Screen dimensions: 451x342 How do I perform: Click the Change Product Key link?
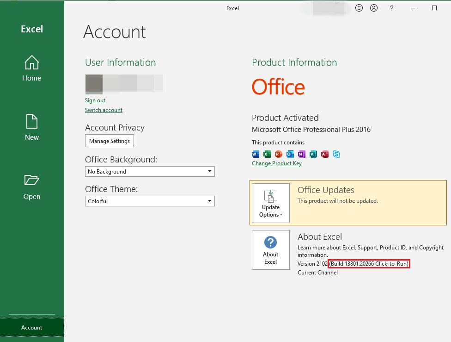[x=277, y=163]
